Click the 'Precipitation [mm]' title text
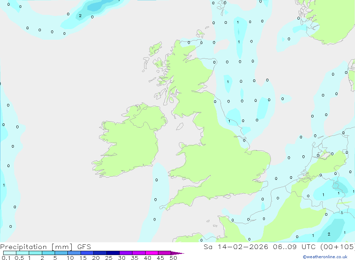 tap(36, 247)
